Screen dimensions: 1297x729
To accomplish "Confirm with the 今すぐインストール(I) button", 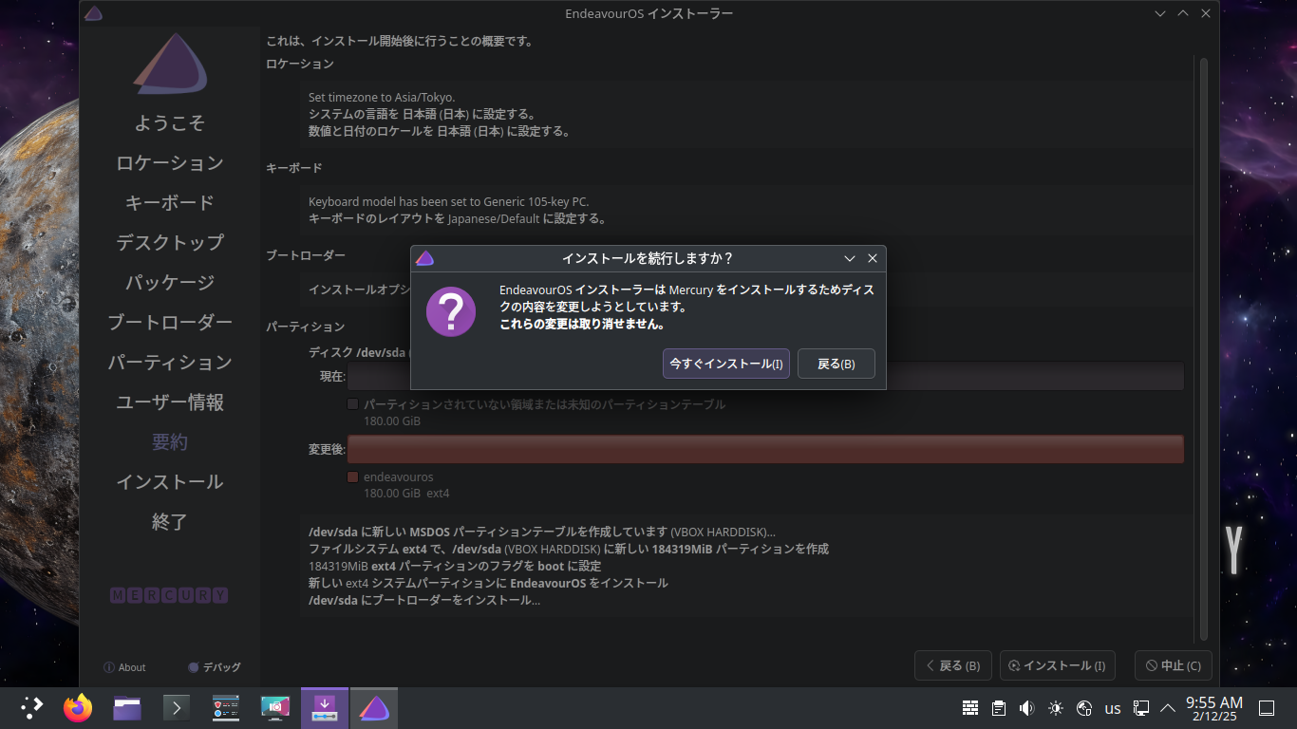I will [726, 364].
